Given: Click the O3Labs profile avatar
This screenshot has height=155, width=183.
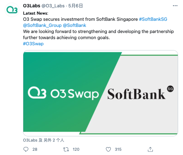Looking at the screenshot, I should point(12,10).
